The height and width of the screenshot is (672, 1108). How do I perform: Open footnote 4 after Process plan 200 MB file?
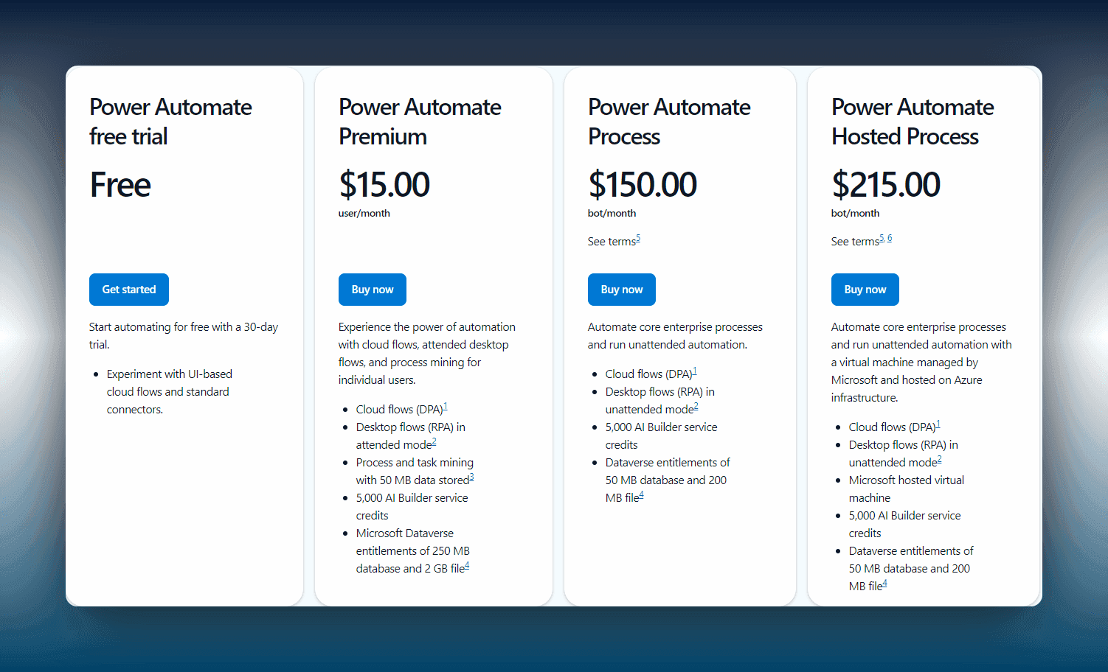(642, 495)
